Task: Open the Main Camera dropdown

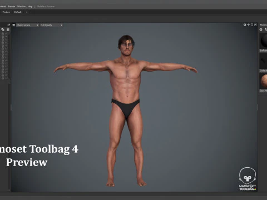Action: click(x=27, y=25)
